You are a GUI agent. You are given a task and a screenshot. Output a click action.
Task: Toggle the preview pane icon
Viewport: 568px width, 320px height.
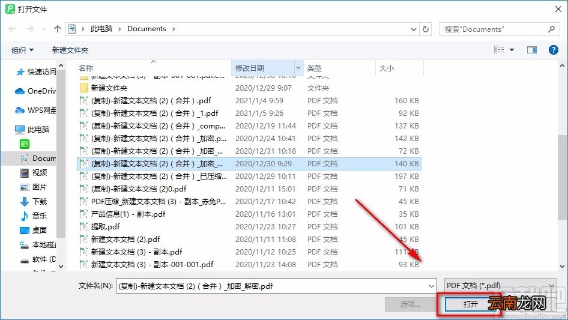532,50
